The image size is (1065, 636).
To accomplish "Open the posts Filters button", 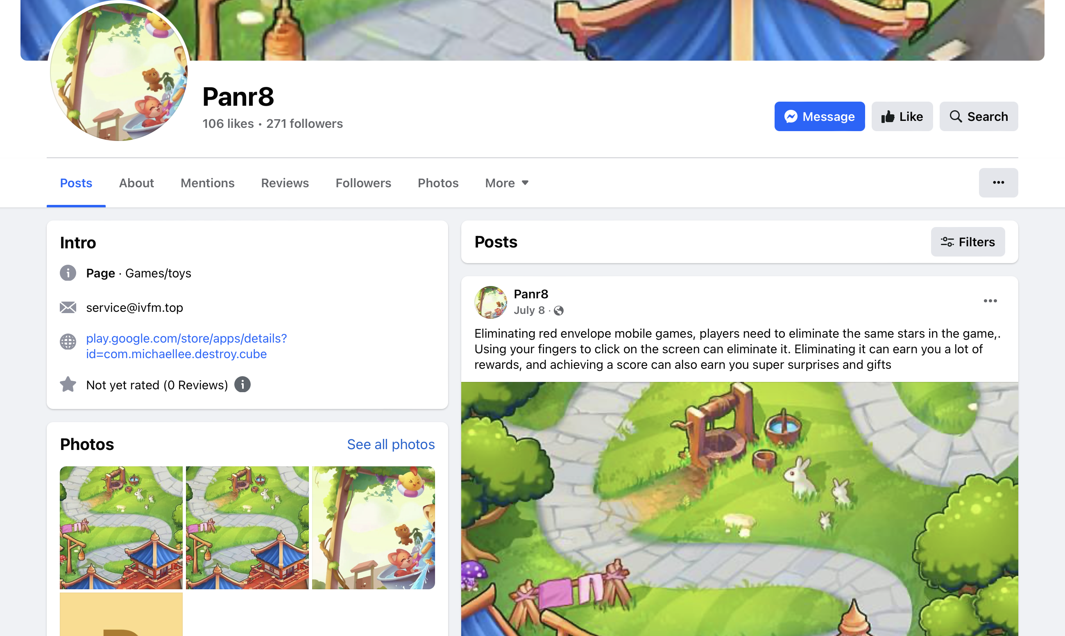I will click(968, 242).
